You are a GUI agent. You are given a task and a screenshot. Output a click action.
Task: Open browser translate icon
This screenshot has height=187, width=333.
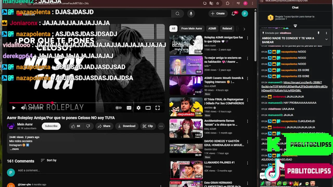[211, 3]
